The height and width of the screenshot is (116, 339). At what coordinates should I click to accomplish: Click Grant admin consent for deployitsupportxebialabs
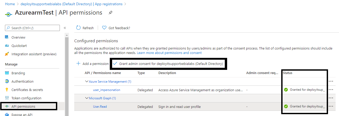coord(168,64)
